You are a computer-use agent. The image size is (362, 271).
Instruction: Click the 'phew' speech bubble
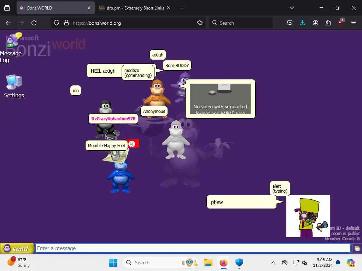[x=241, y=202]
